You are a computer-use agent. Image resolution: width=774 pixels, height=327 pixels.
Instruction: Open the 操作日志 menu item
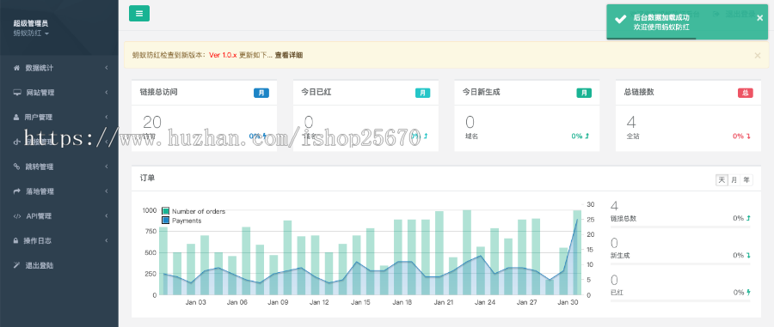click(59, 240)
